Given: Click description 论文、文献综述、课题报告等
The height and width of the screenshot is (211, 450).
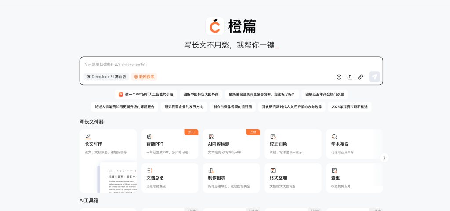Looking at the screenshot, I should tap(106, 152).
